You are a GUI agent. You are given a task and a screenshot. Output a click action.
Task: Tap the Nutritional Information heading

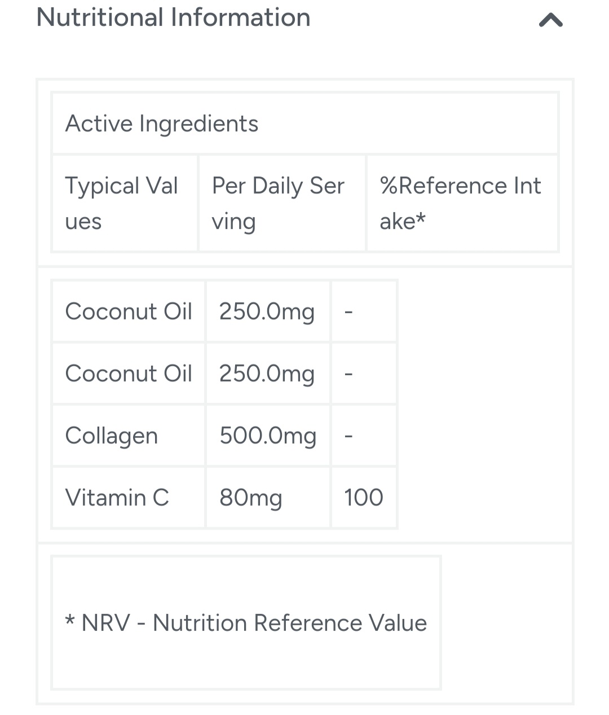point(173,17)
